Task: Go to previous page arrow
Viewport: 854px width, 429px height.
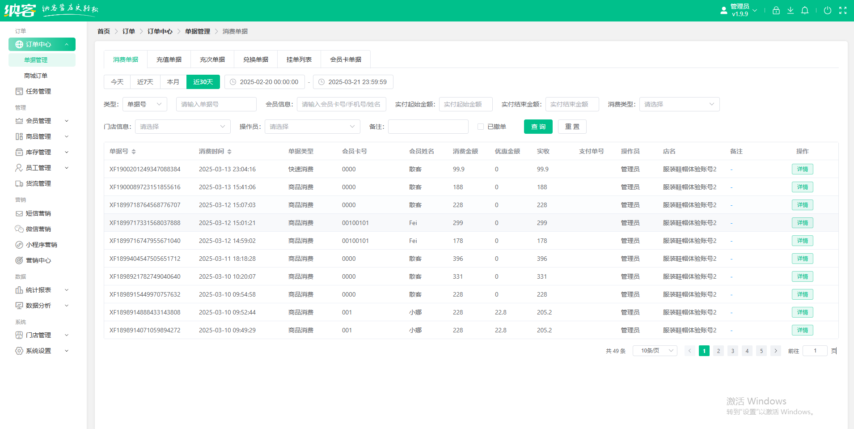Action: pos(690,351)
